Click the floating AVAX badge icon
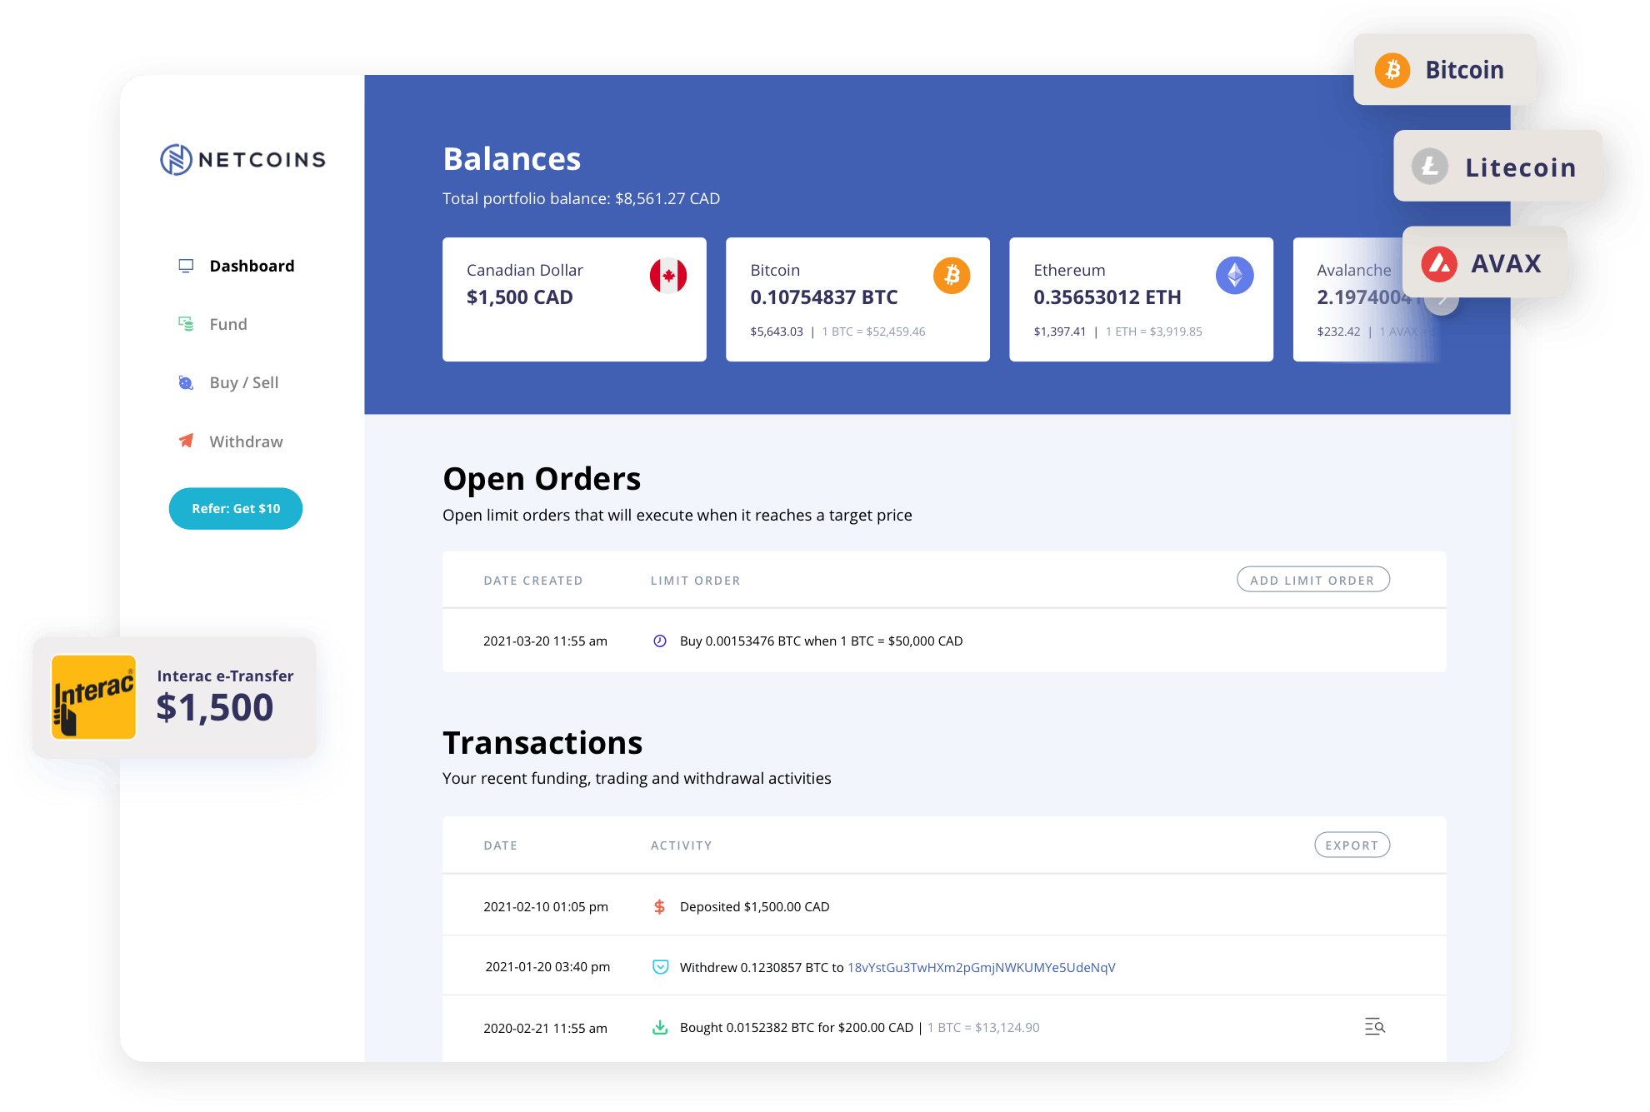This screenshot has width=1650, height=1112. click(1439, 264)
